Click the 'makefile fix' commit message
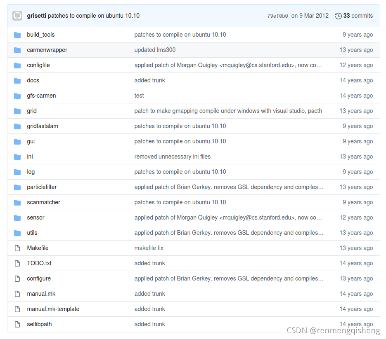Image resolution: width=386 pixels, height=339 pixels. [149, 248]
